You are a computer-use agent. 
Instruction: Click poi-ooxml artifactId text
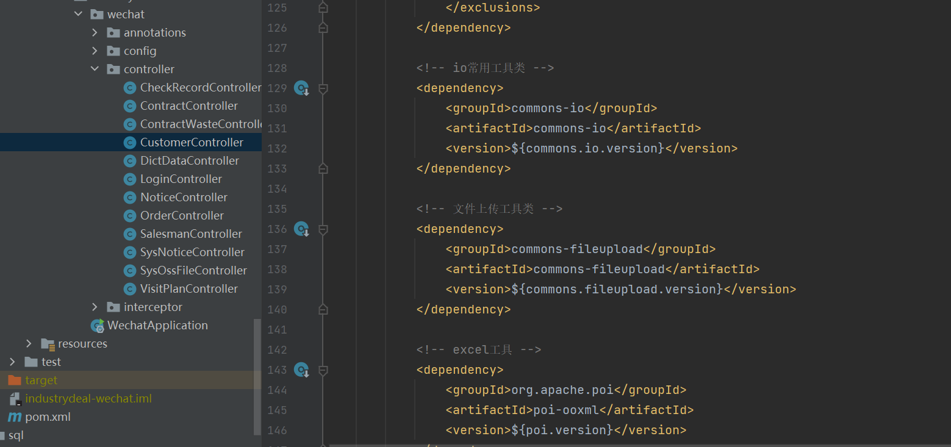coord(566,410)
